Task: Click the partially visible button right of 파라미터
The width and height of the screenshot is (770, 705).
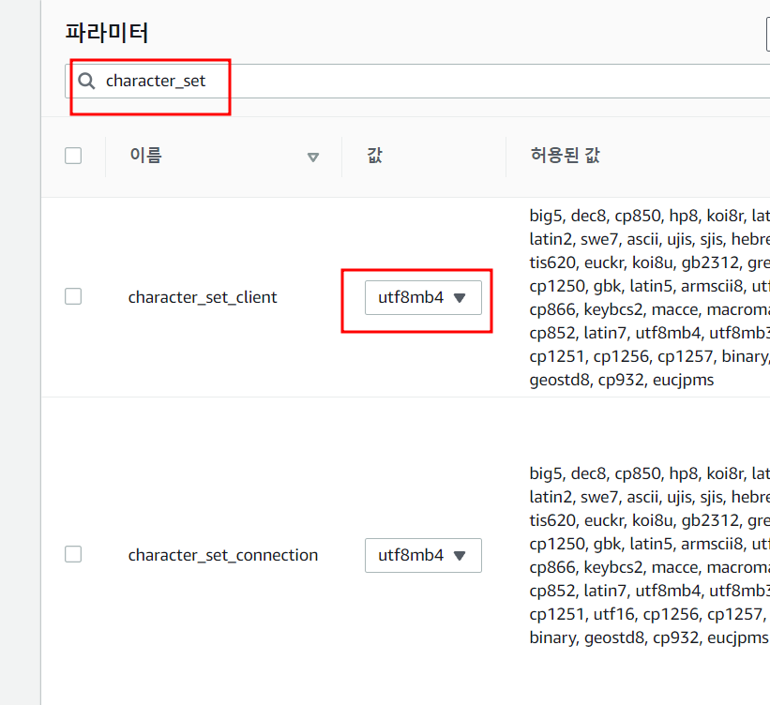Action: [x=767, y=33]
